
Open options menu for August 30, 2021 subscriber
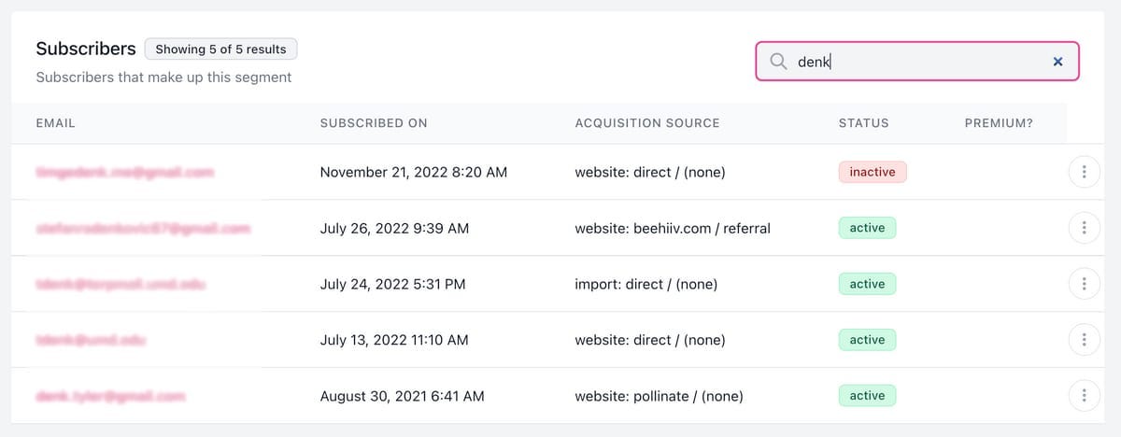click(1084, 396)
